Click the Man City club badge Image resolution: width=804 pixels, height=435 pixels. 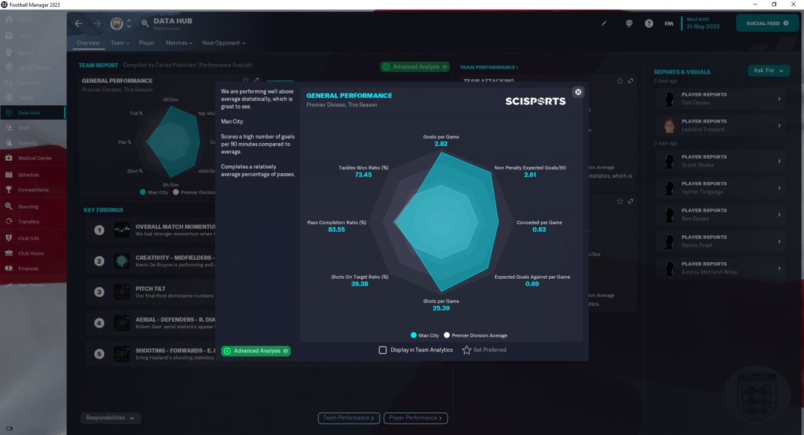(116, 24)
